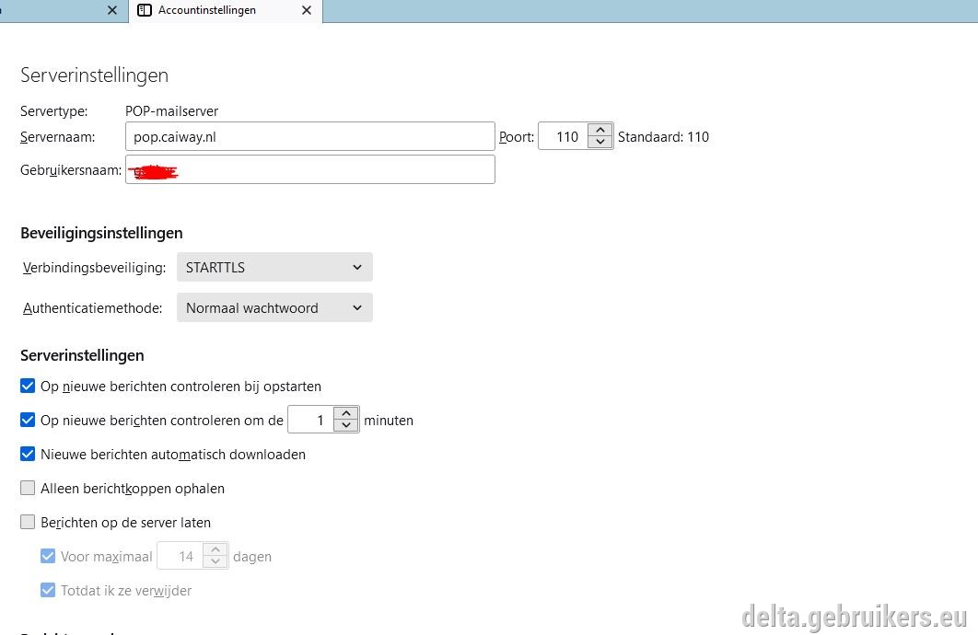Click the Servernaam field pop.caiway.nl
Viewport: 978px width, 635px height.
(x=310, y=136)
